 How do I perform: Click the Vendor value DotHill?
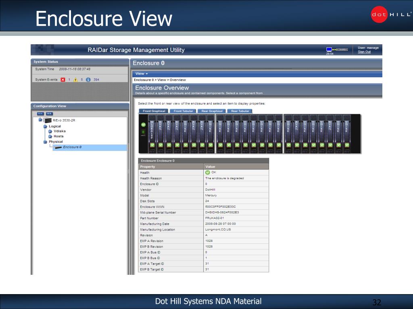[x=210, y=190]
